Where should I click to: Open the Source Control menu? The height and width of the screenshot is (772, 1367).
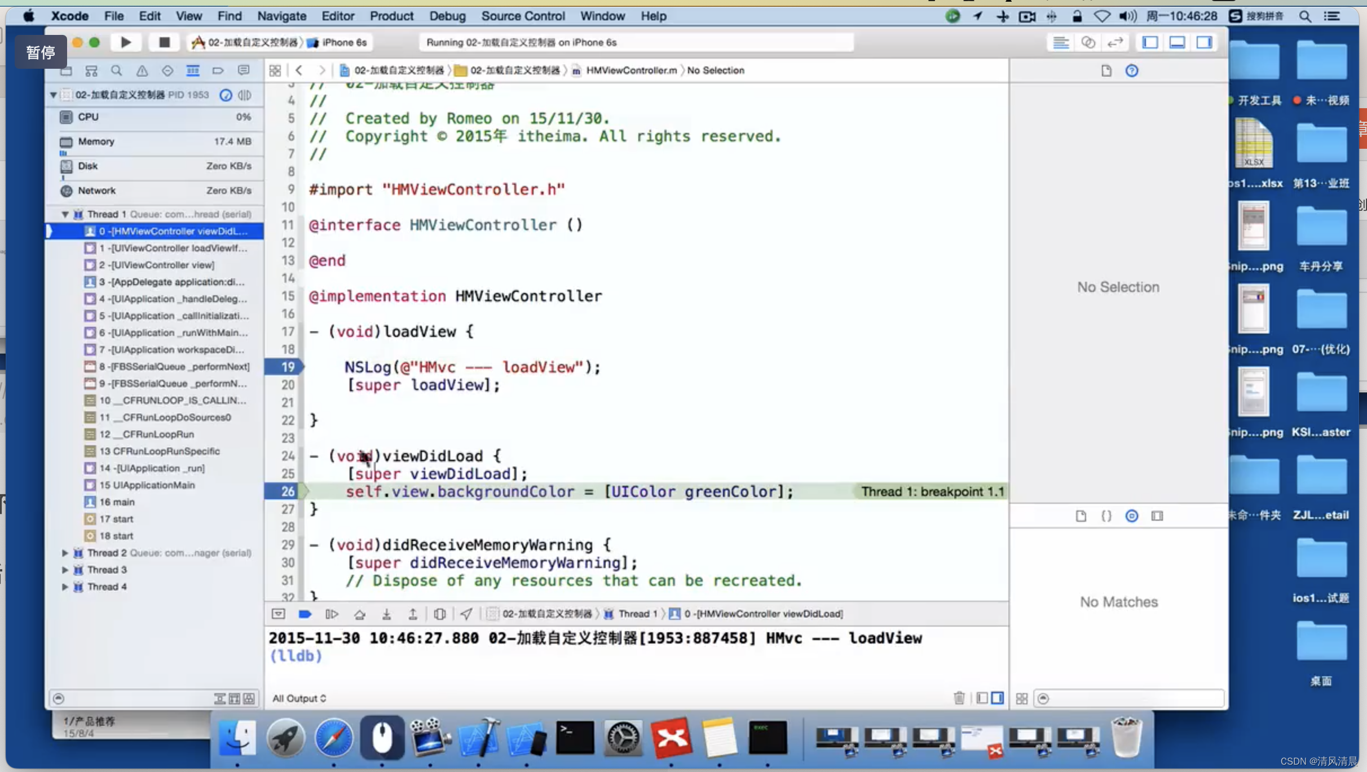pos(523,16)
